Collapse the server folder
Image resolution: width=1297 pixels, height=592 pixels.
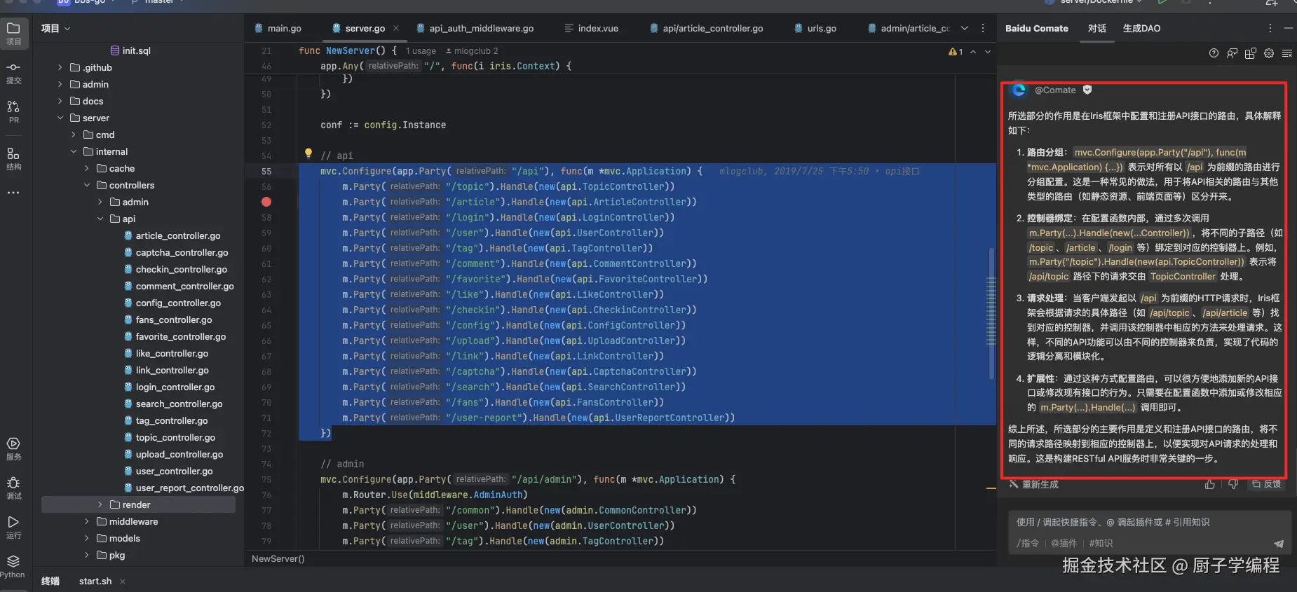(x=60, y=118)
